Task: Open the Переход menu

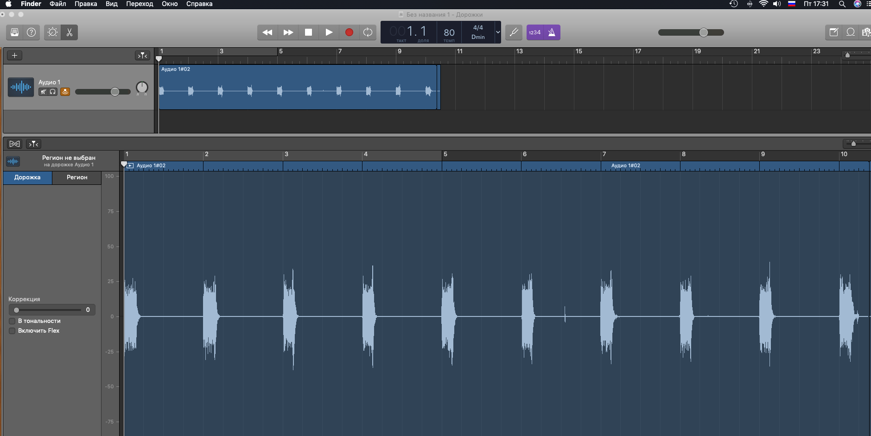Action: (140, 4)
